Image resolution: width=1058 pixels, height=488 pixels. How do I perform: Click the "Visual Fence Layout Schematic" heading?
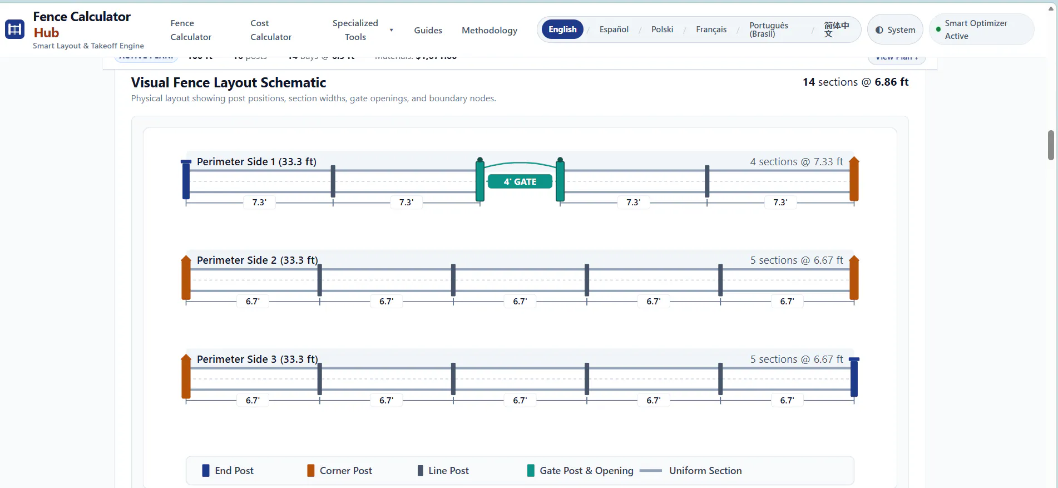coord(229,83)
